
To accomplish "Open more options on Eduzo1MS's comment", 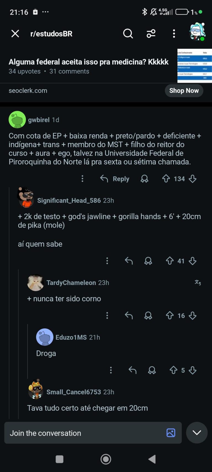I will (x=111, y=370).
